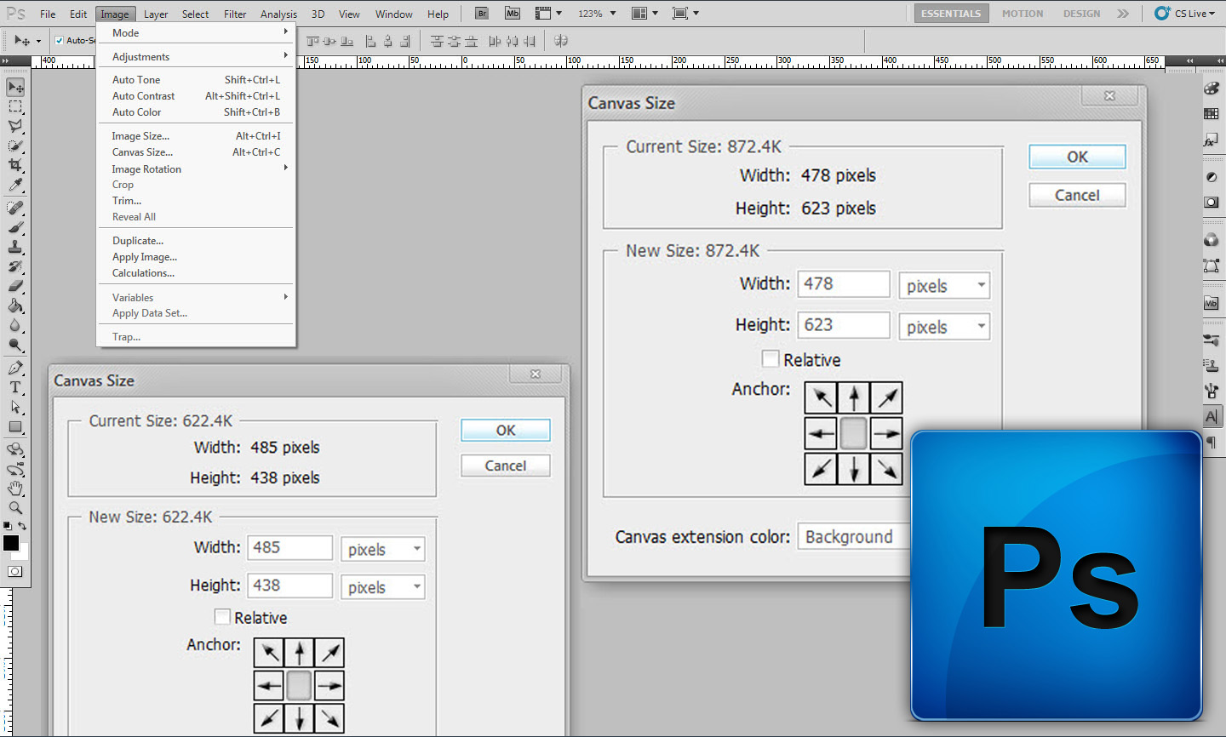Open Width units dropdown beside 485
1226x737 pixels.
point(382,549)
